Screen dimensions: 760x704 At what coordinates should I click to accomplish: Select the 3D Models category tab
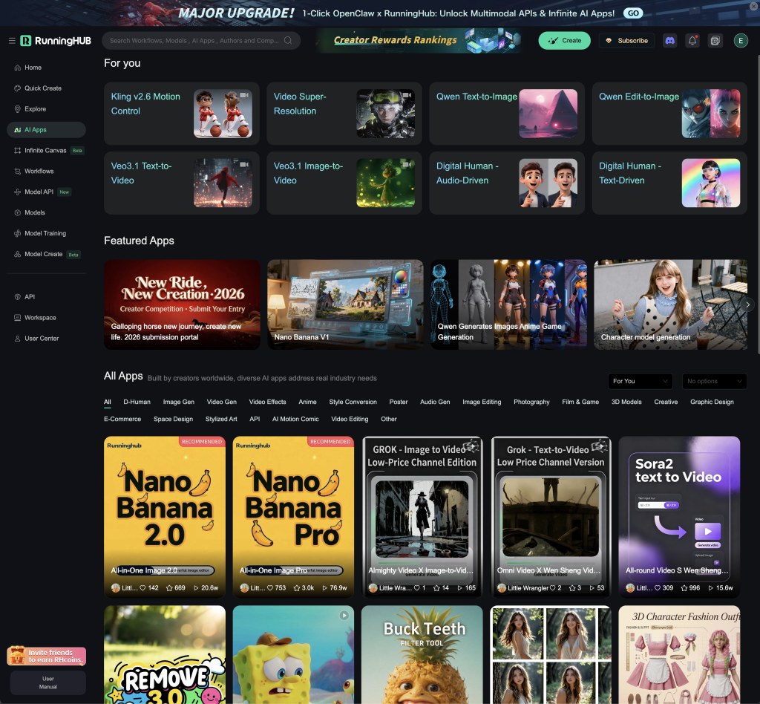626,402
